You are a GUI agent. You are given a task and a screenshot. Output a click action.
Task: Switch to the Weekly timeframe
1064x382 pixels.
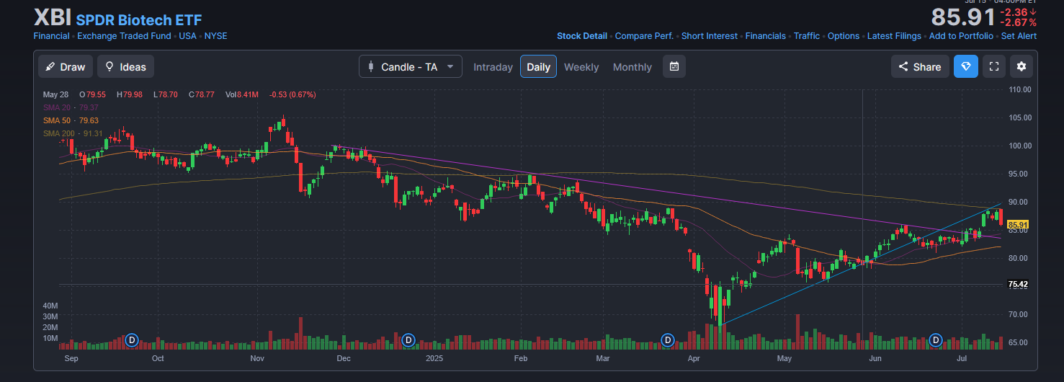pos(581,67)
